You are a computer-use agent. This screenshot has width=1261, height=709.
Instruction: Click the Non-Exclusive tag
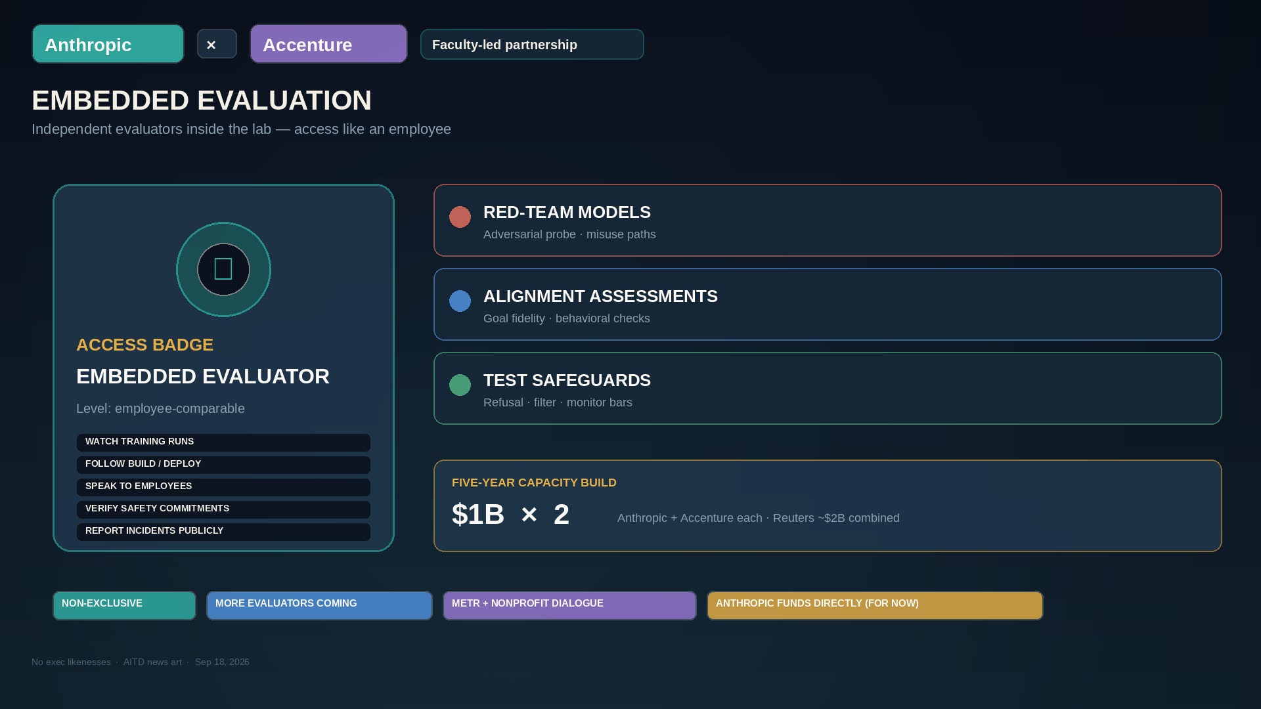click(124, 605)
